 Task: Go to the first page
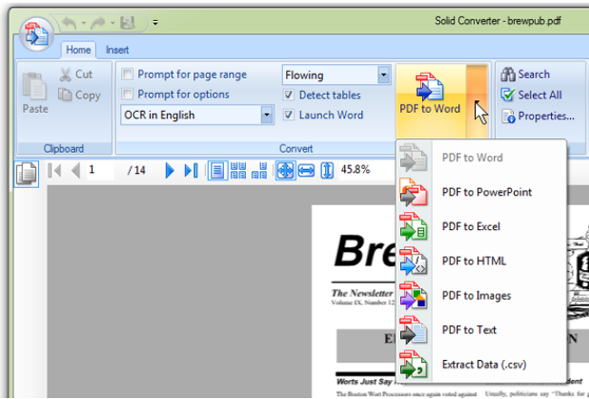(54, 171)
